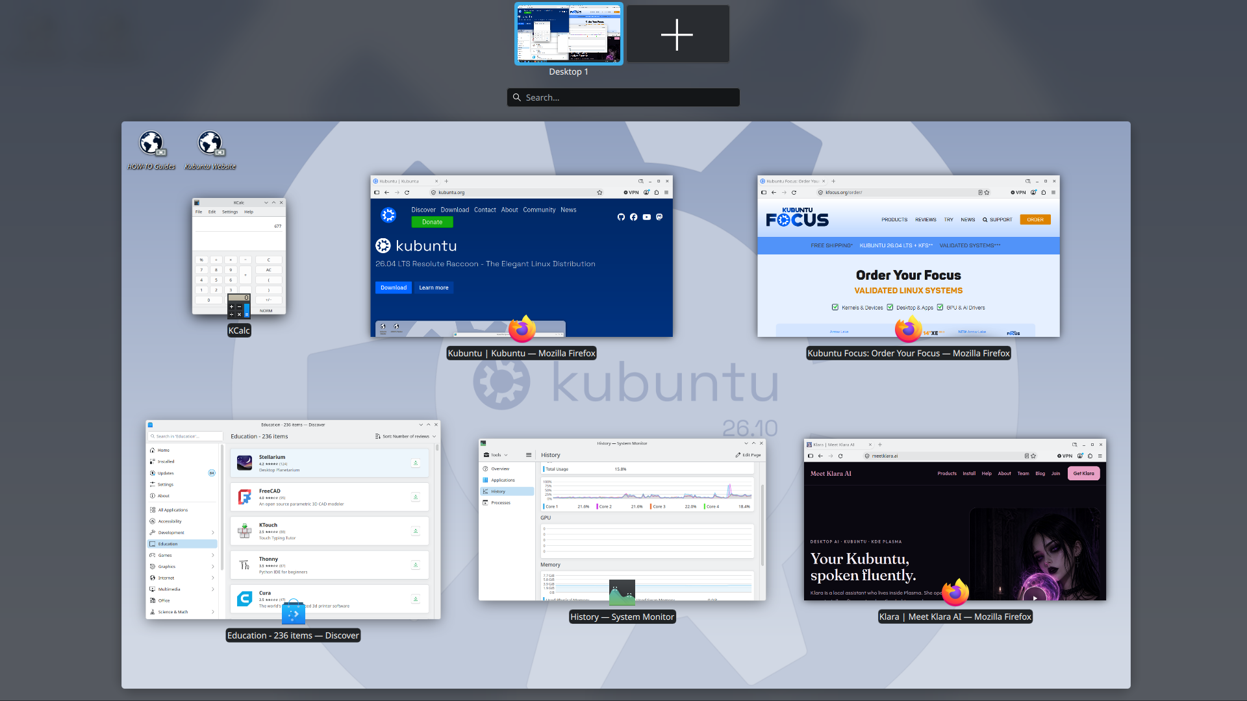1247x701 pixels.
Task: Click install icon for KTouch in Discover
Action: pyautogui.click(x=416, y=531)
